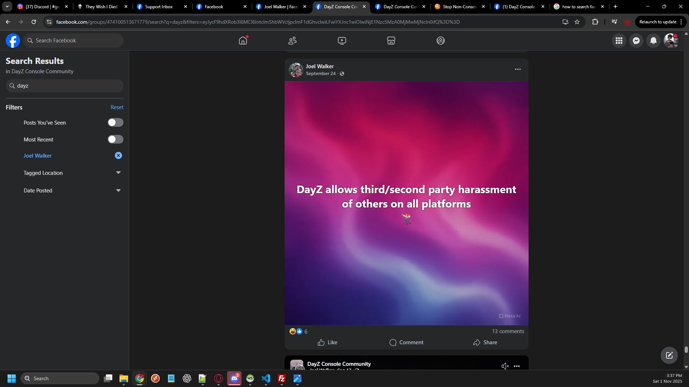Viewport: 689px width, 387px height.
Task: Open Discord from the taskbar
Action: 234,378
